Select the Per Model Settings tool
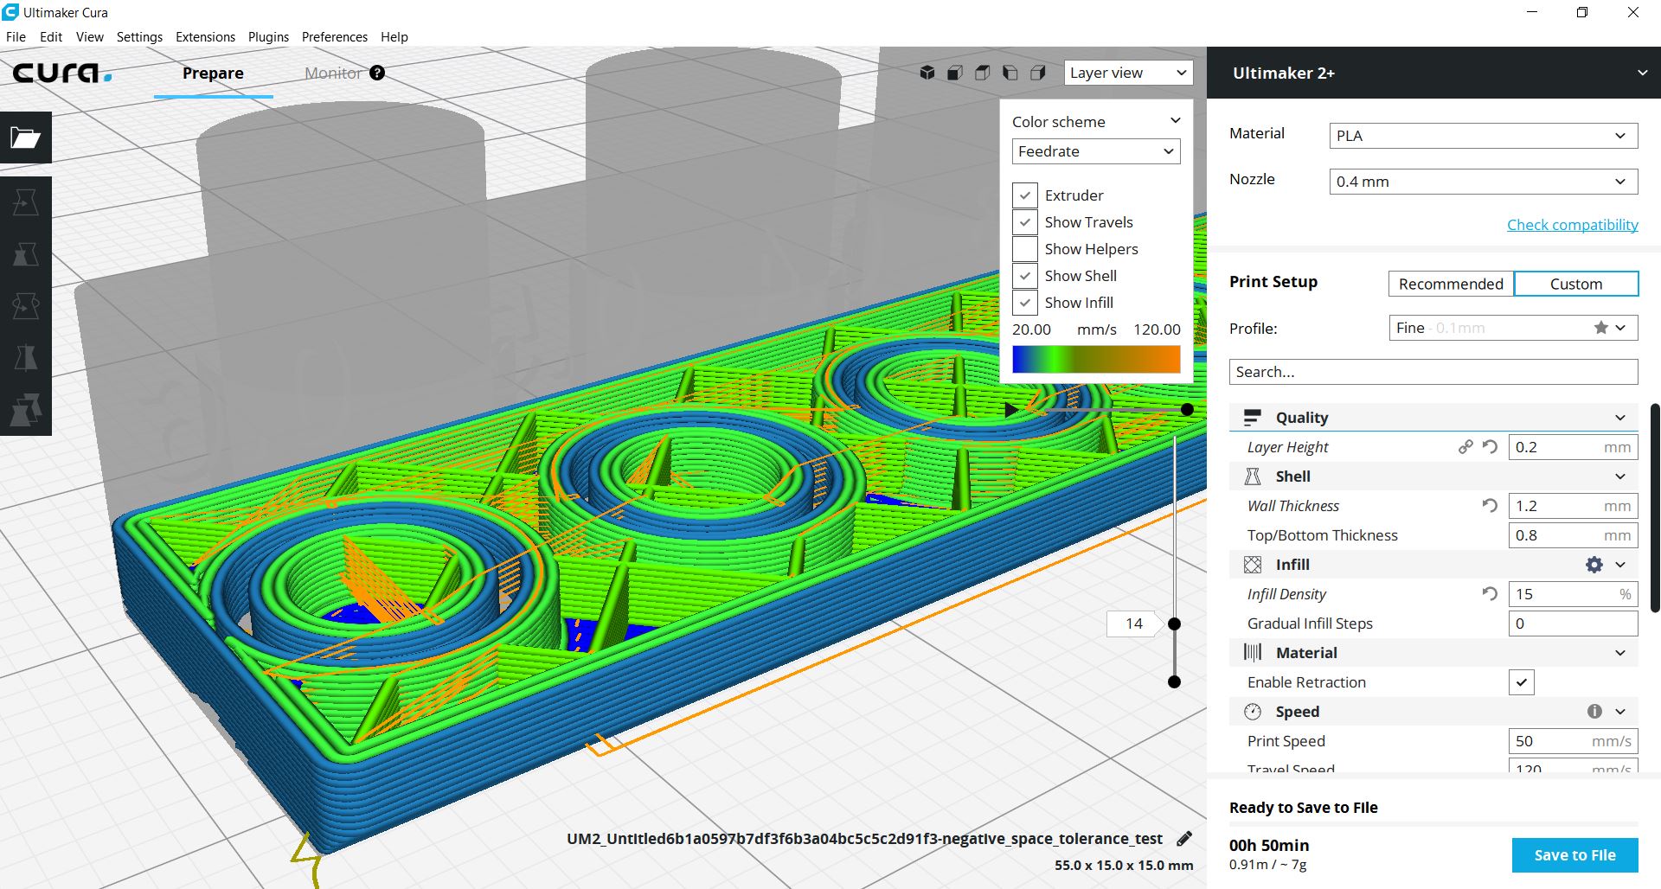This screenshot has height=889, width=1661. click(25, 410)
